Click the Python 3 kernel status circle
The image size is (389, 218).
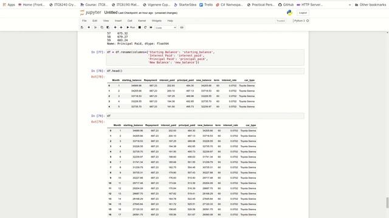(308, 21)
